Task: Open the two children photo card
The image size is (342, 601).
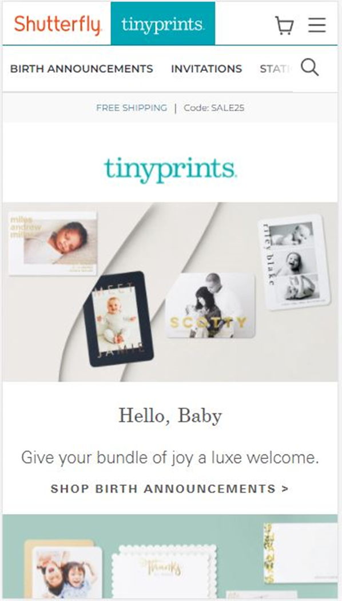Action: click(66, 572)
